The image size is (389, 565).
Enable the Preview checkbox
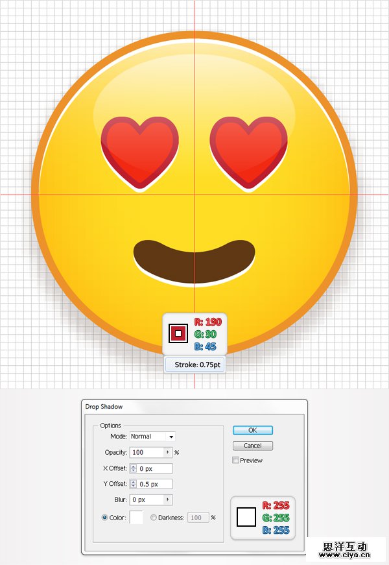(x=236, y=461)
